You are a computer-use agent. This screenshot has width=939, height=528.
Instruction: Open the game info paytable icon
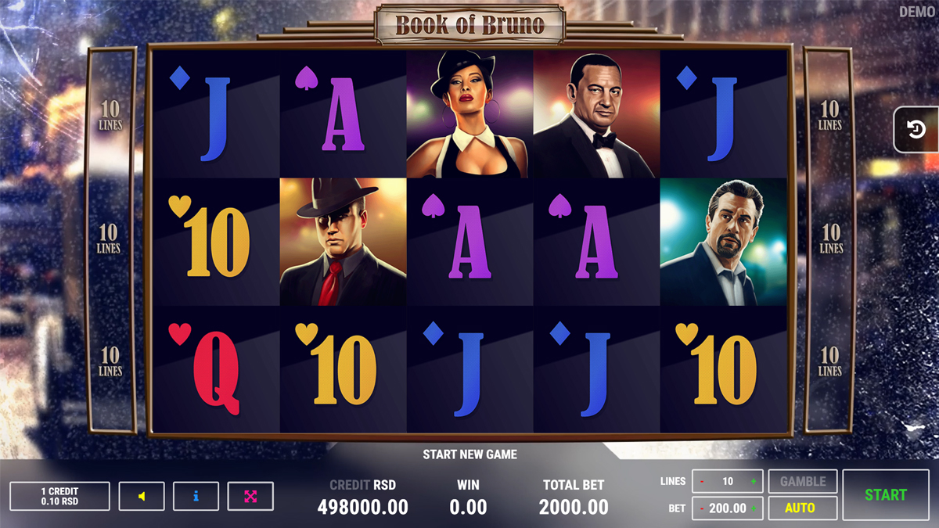(196, 496)
